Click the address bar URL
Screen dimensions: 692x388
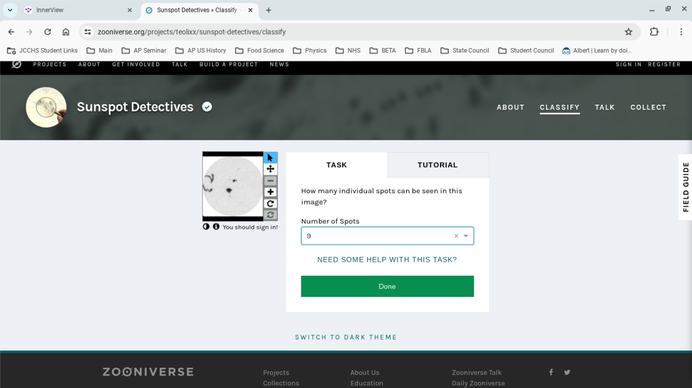(x=191, y=32)
